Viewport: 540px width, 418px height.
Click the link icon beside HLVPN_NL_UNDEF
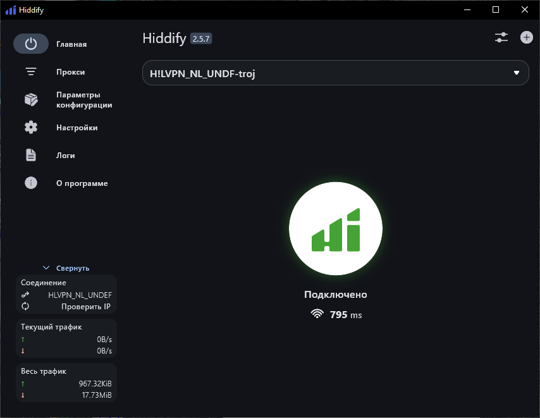tap(25, 295)
